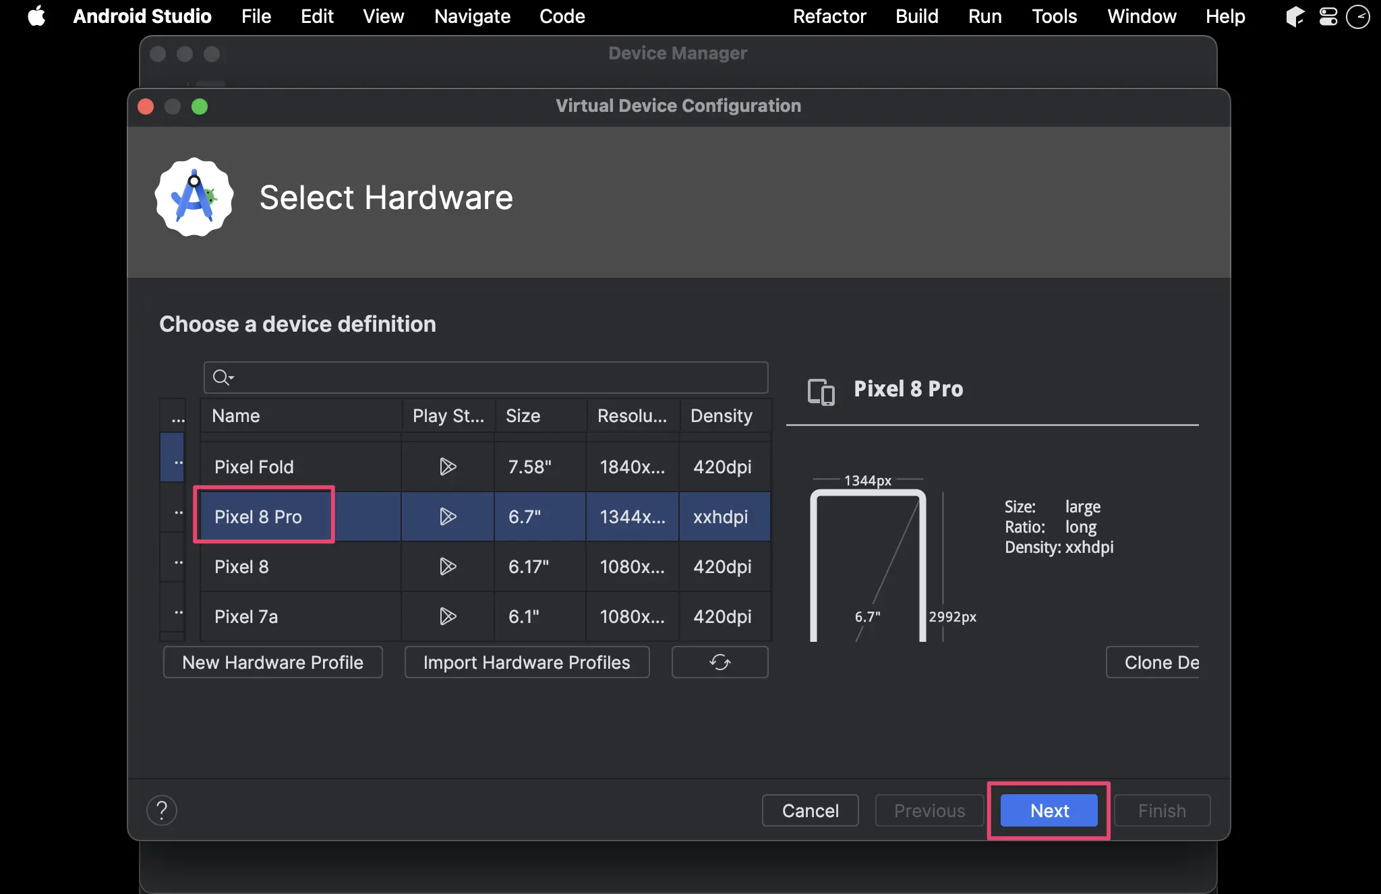Click the Play Store icon for Pixel Fold

[x=448, y=467]
